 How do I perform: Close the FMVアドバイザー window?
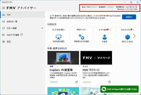click(138, 2)
